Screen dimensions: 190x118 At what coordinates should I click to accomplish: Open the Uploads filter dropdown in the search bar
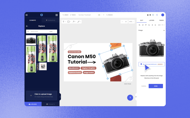pos(52,32)
